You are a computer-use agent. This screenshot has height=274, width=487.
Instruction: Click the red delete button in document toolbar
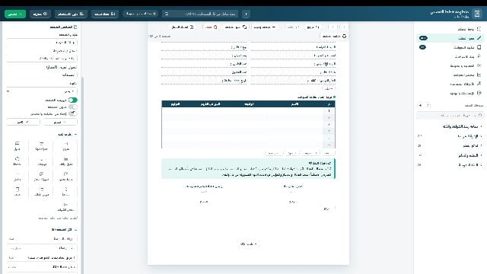pyautogui.click(x=211, y=27)
